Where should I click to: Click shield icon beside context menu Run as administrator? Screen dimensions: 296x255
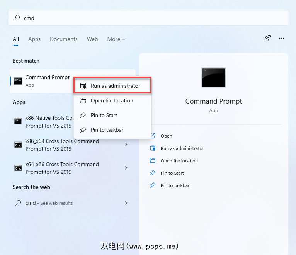coord(83,86)
